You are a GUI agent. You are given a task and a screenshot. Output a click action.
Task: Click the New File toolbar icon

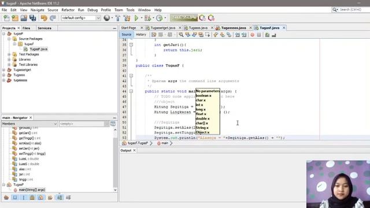coord(6,18)
